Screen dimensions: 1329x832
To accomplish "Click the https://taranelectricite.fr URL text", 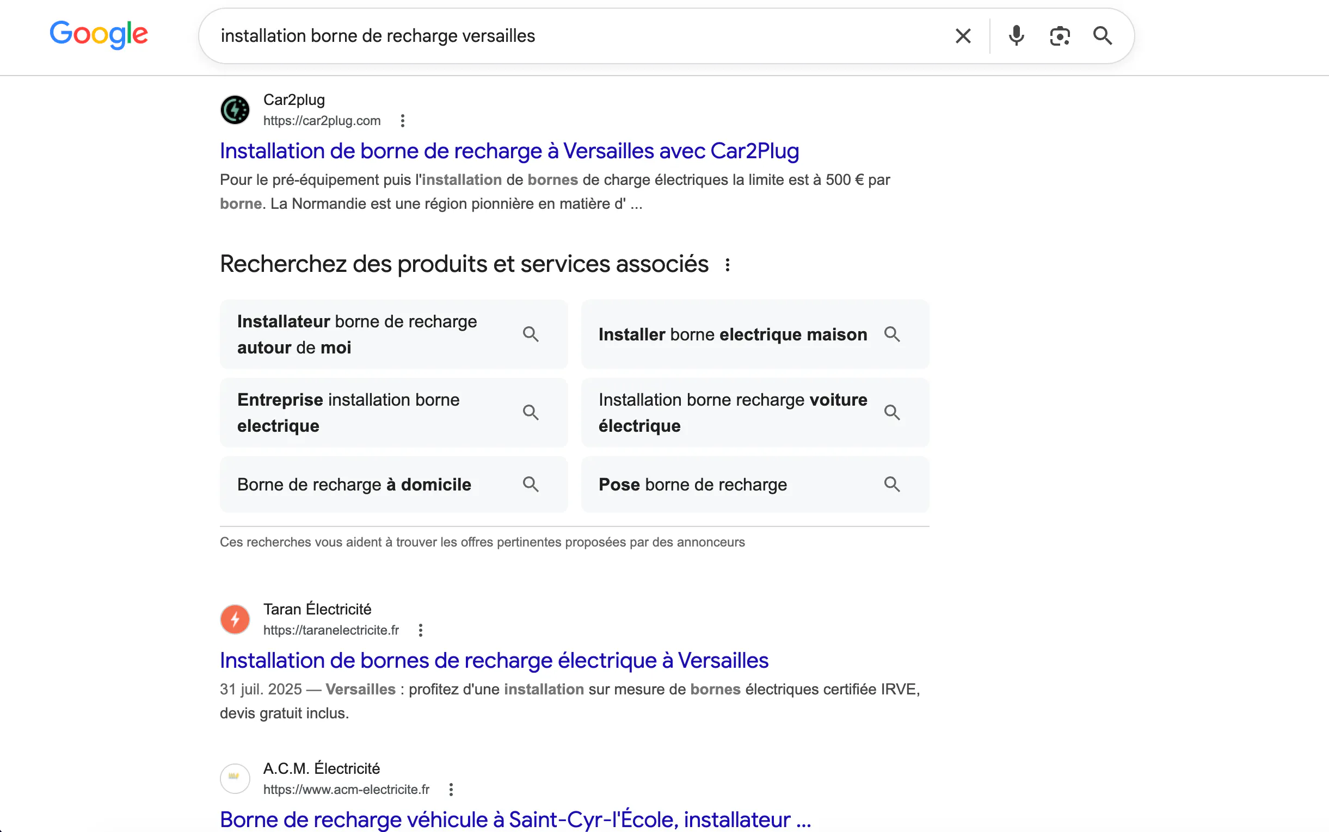I will tap(331, 630).
